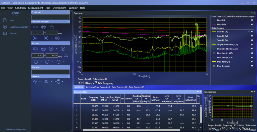Click the Auto Measurement play icon
This screenshot has width=257, height=132.
pos(5,27)
